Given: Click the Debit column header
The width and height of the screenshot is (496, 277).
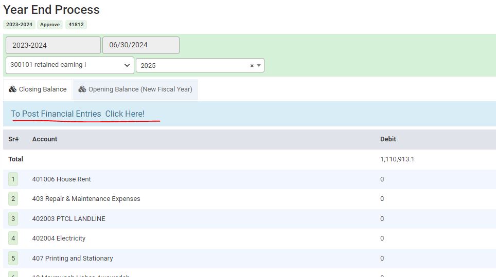Looking at the screenshot, I should coord(388,139).
